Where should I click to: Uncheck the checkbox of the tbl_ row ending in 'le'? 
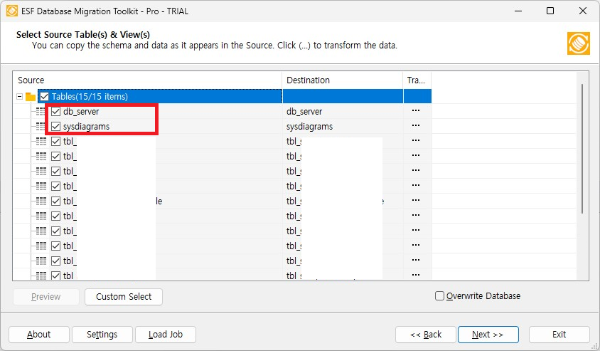coord(56,201)
